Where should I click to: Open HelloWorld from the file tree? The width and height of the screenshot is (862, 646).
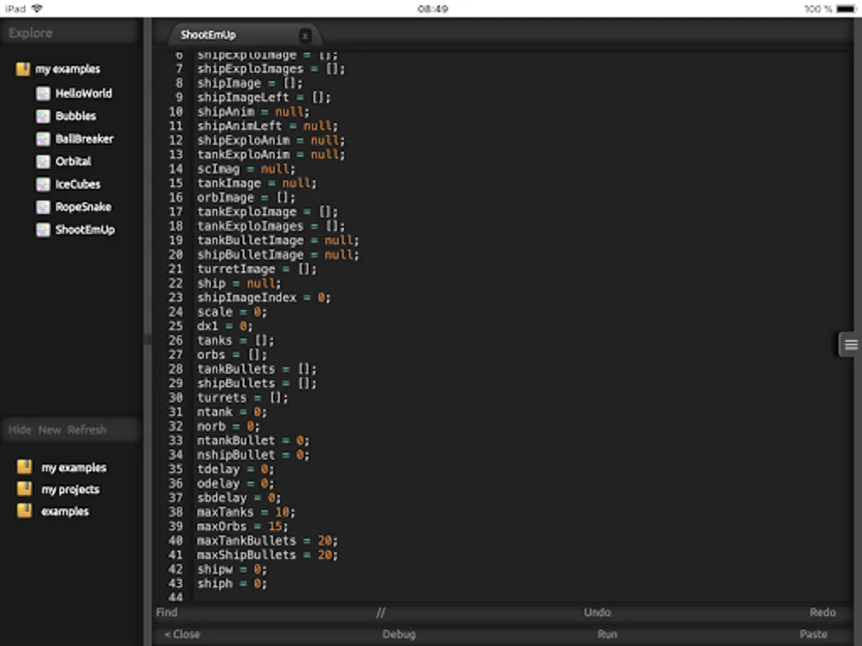pos(84,93)
